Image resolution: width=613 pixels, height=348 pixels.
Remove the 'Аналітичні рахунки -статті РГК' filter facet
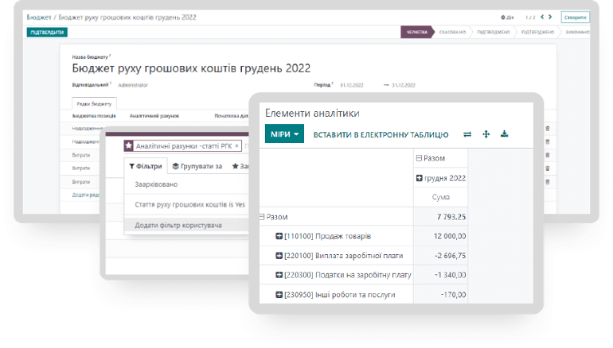pyautogui.click(x=236, y=146)
